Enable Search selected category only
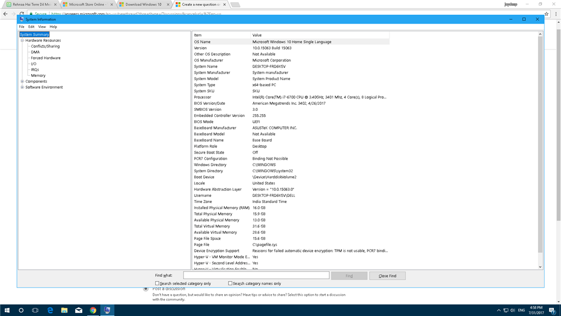561x316 pixels. (157, 284)
